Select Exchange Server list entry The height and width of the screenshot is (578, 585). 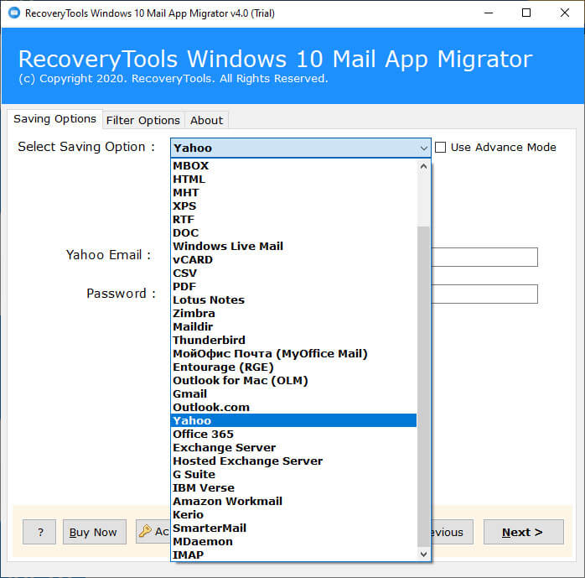pos(293,448)
